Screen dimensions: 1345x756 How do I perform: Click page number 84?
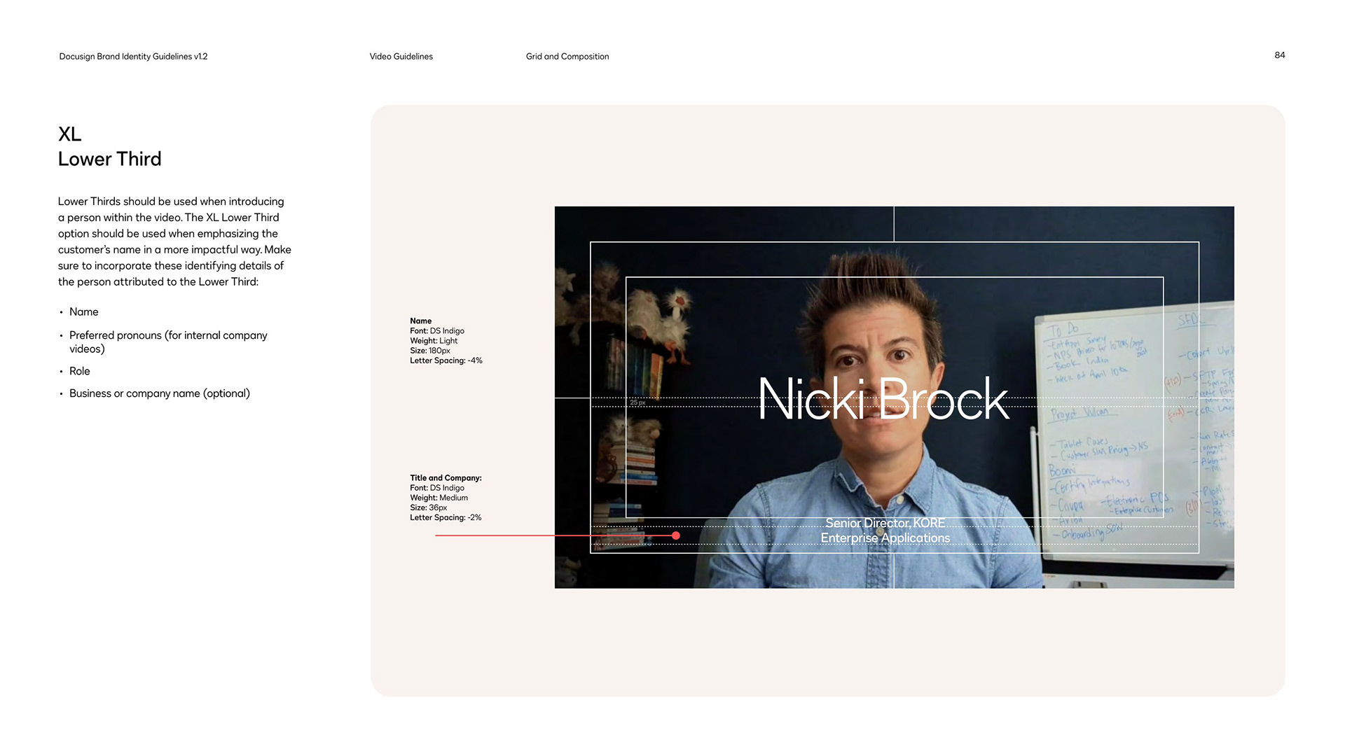(1279, 55)
